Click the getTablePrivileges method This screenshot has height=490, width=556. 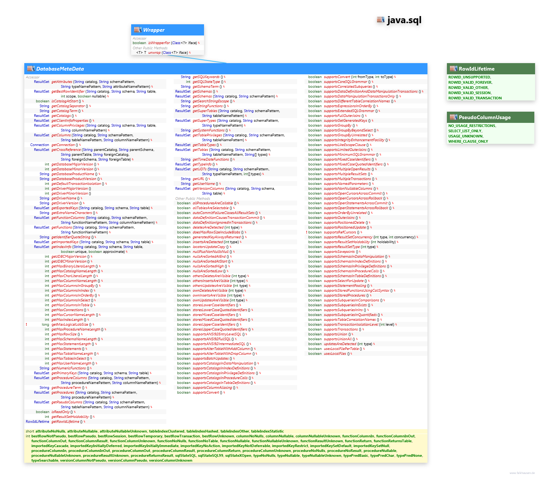pos(207,135)
